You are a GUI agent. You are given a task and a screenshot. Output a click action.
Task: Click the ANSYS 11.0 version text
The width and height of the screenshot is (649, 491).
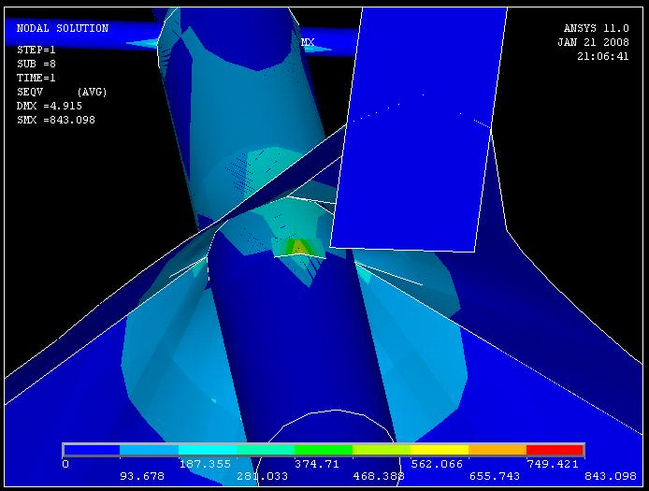596,28
